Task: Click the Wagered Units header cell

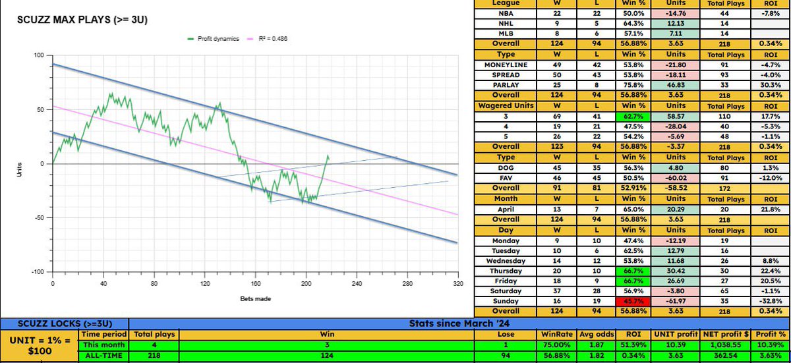Action: 506,106
